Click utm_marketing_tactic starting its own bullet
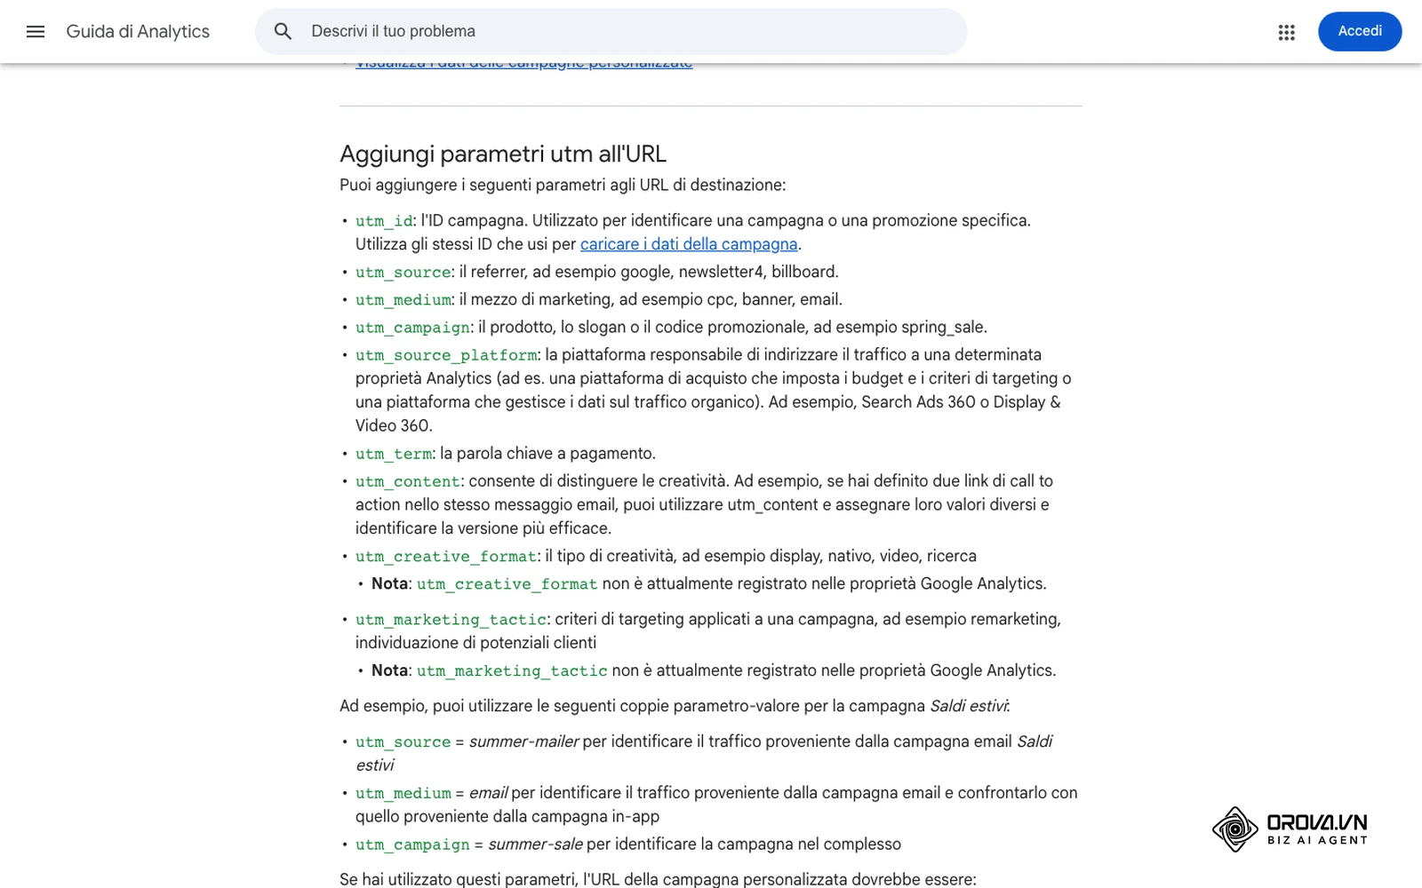Screen dimensions: 1422x888 click(451, 620)
